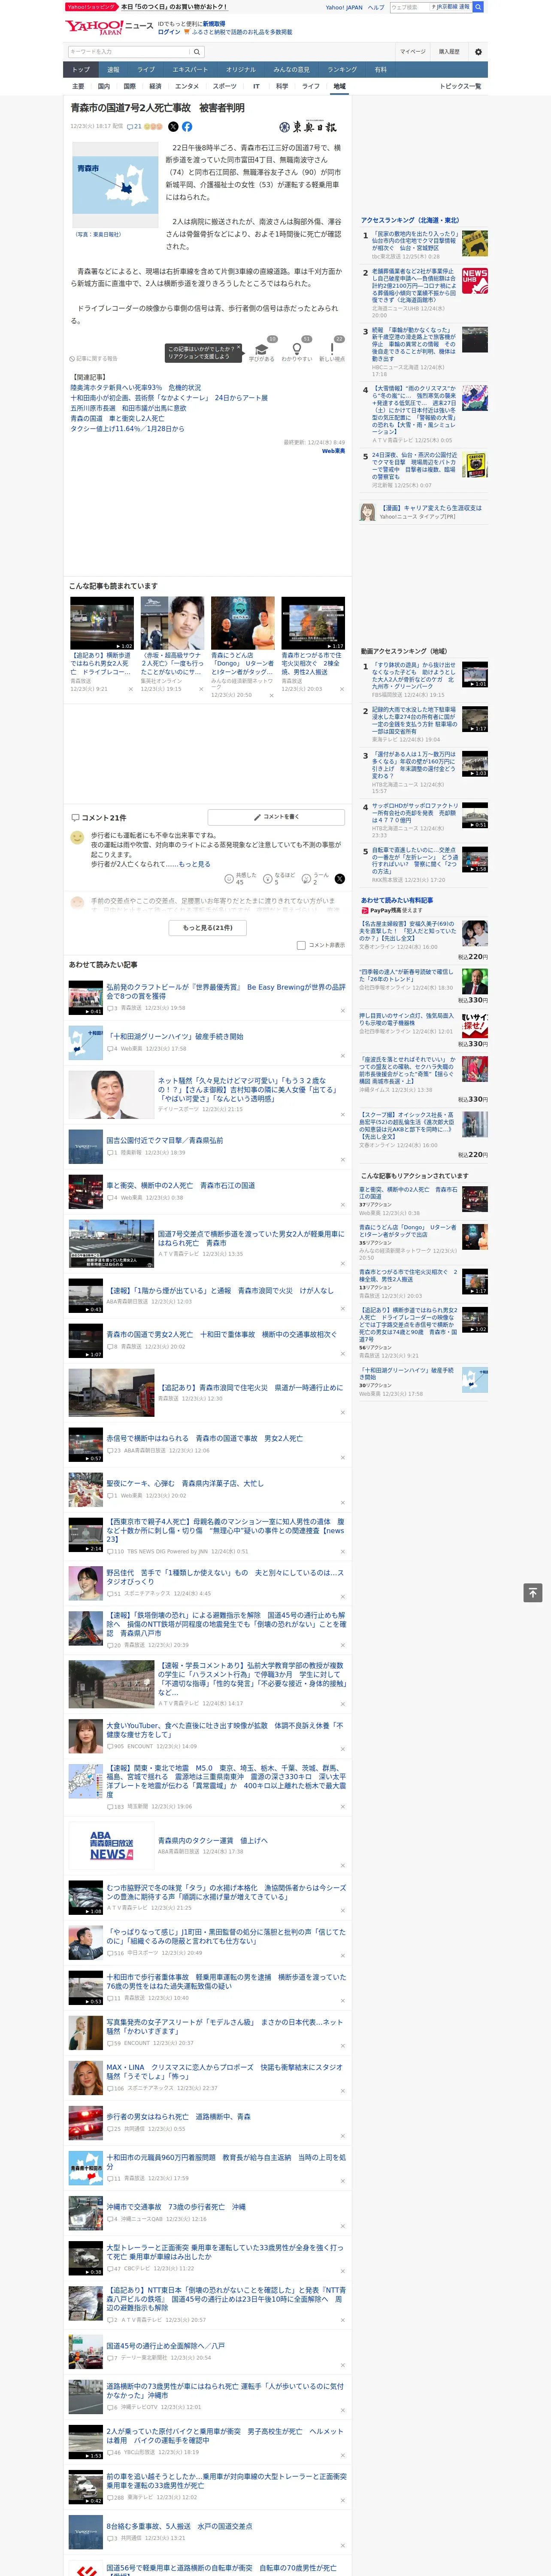Toggle the コメント非表示 checkbox

click(x=301, y=945)
